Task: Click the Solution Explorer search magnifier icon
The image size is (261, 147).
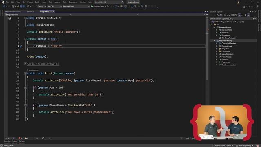Action: point(254,19)
